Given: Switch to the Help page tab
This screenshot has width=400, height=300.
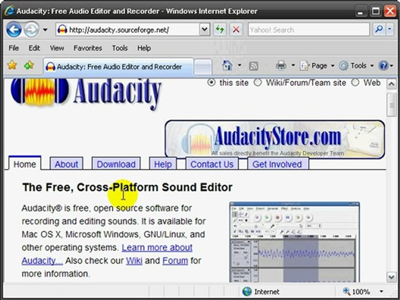Looking at the screenshot, I should pyautogui.click(x=163, y=164).
